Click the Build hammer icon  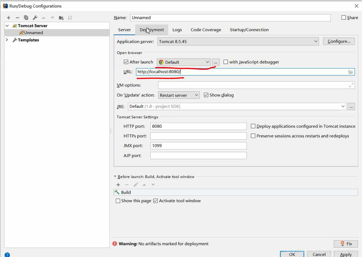coord(117,192)
